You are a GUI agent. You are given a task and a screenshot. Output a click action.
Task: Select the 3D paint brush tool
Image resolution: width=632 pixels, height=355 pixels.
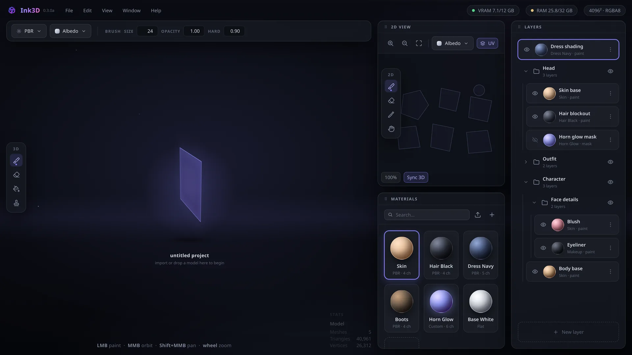pos(16,161)
